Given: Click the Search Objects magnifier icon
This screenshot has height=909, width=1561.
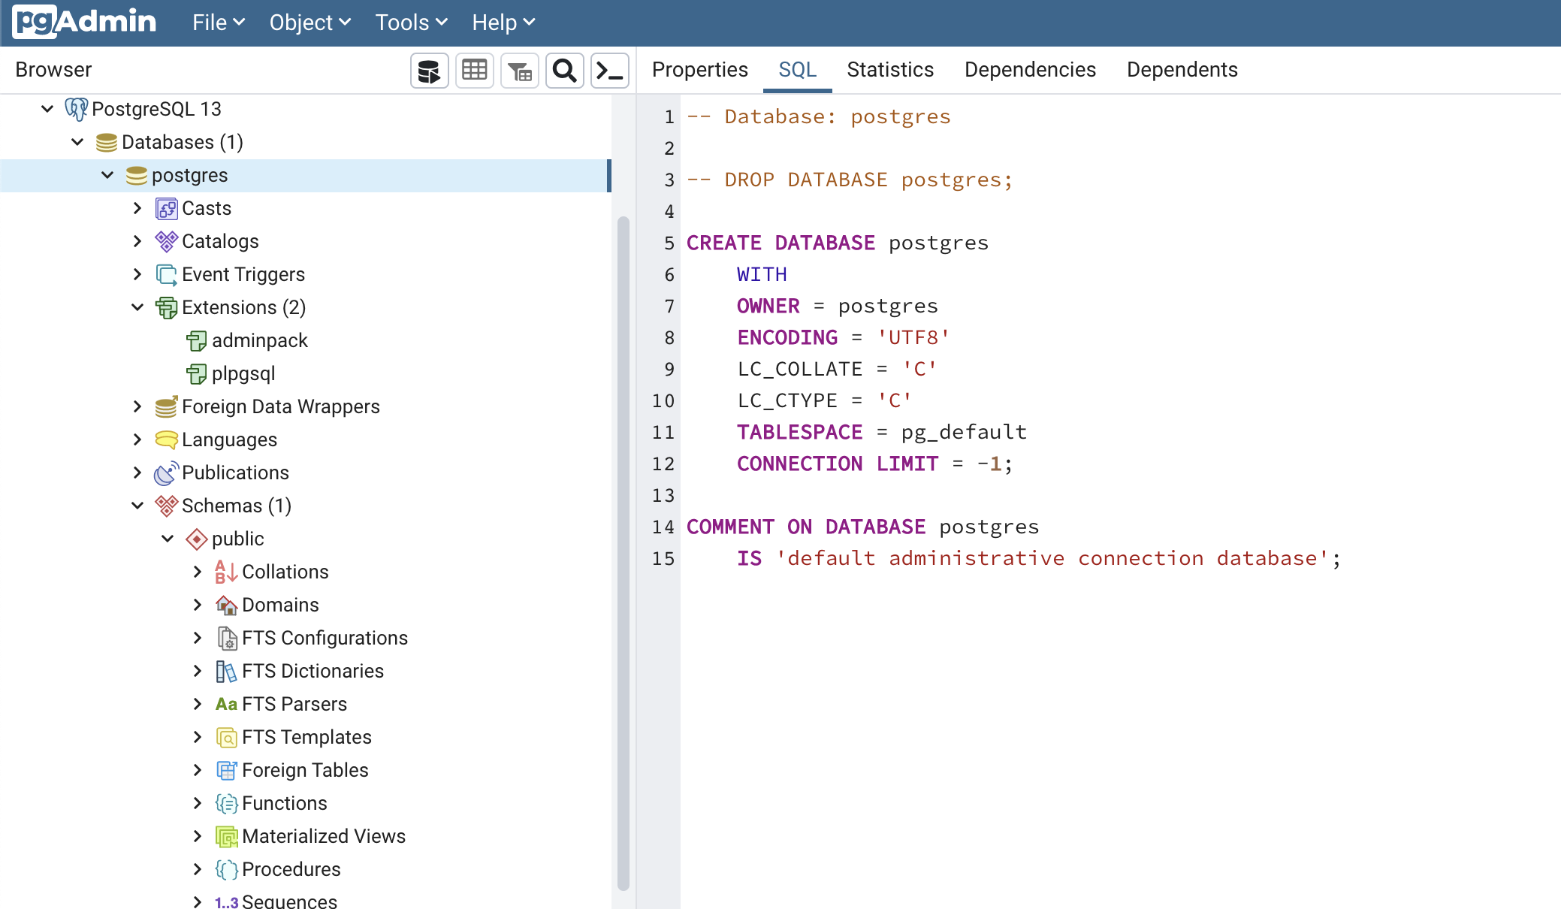Looking at the screenshot, I should (x=564, y=70).
